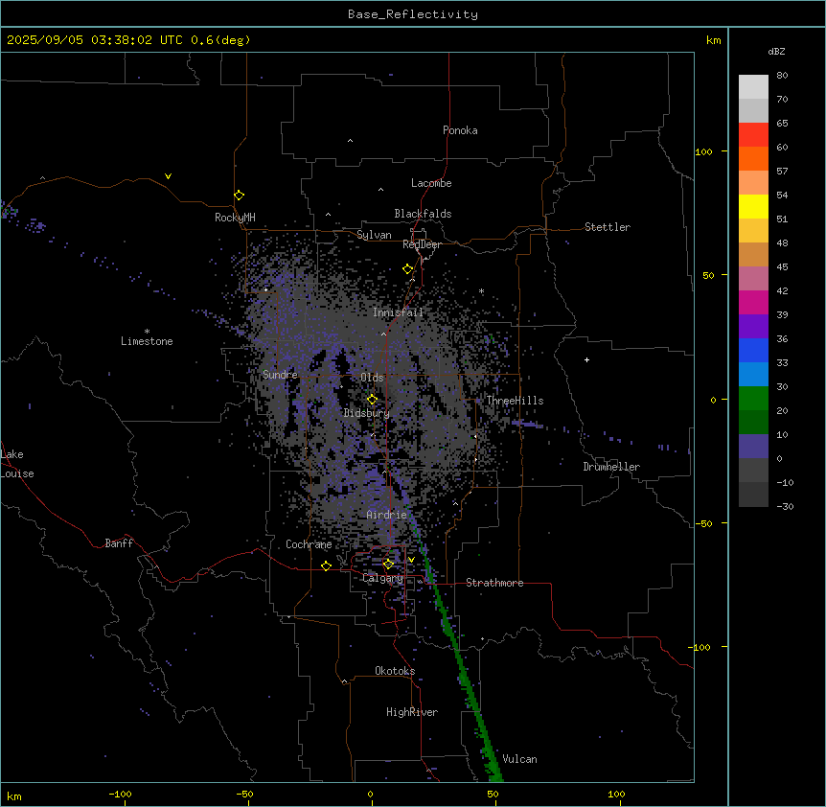The height and width of the screenshot is (807, 826).
Task: Click the yellow diamond marker above Calgary label
Action: tap(388, 565)
